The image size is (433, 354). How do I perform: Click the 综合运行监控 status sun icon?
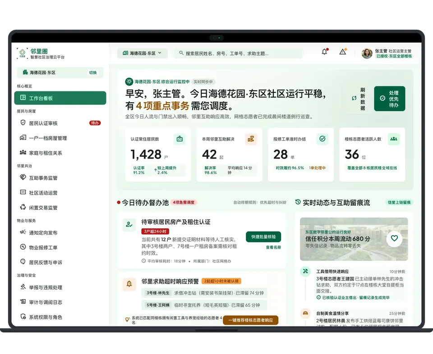[129, 82]
